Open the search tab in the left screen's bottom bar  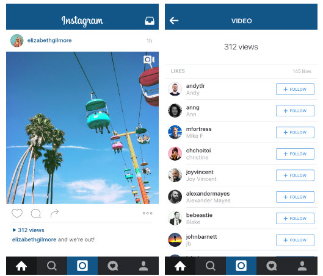[52, 266]
